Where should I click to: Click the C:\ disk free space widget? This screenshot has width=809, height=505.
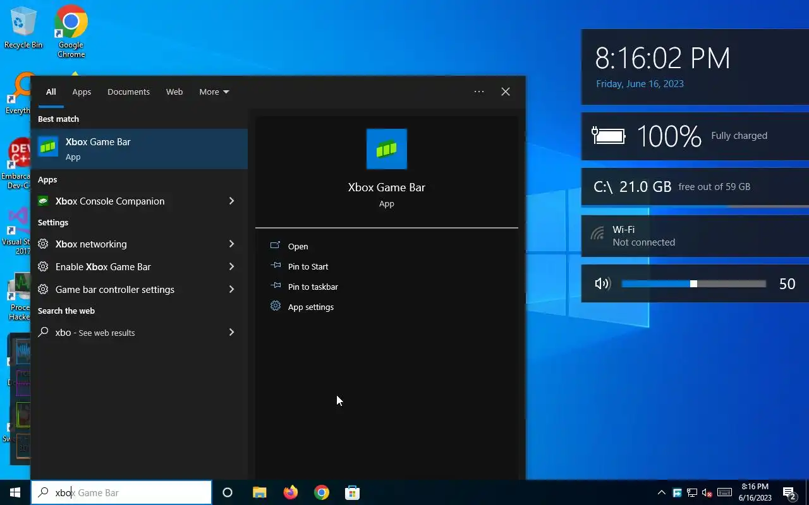(695, 187)
